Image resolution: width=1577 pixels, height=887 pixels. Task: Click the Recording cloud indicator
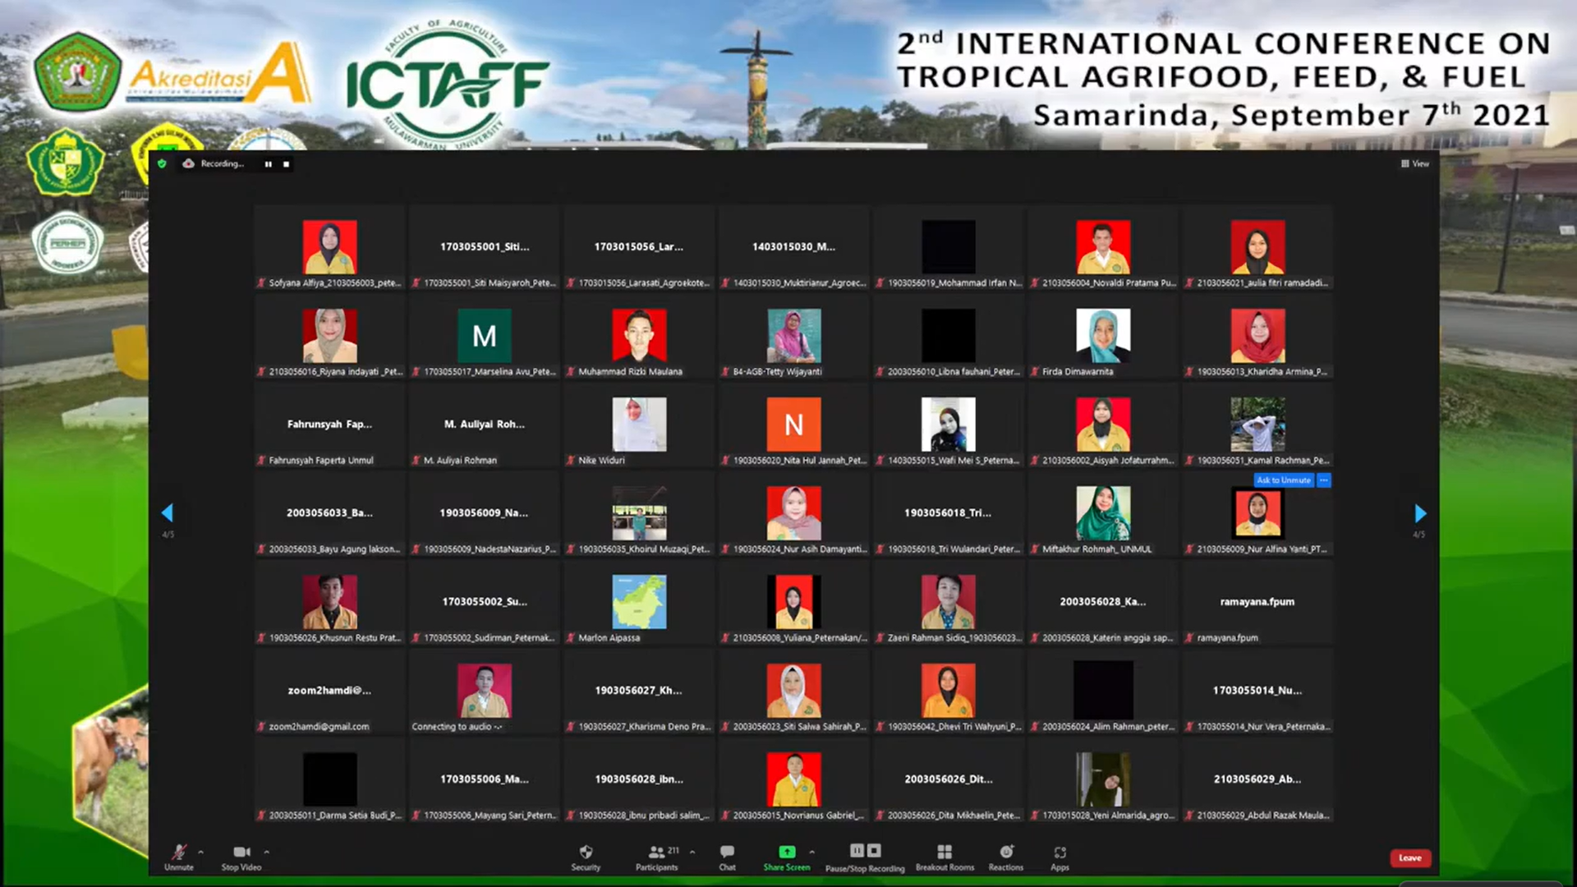click(x=188, y=163)
